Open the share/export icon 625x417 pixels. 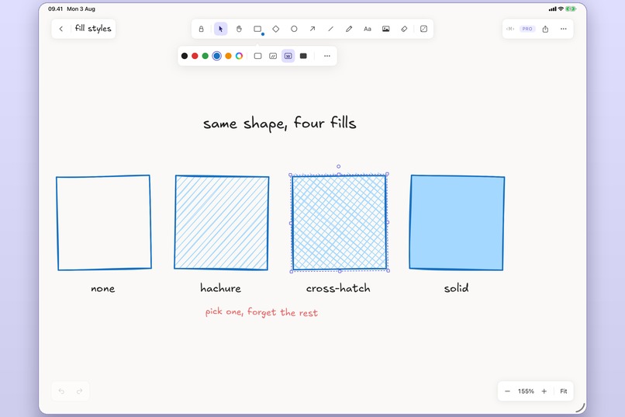tap(545, 29)
